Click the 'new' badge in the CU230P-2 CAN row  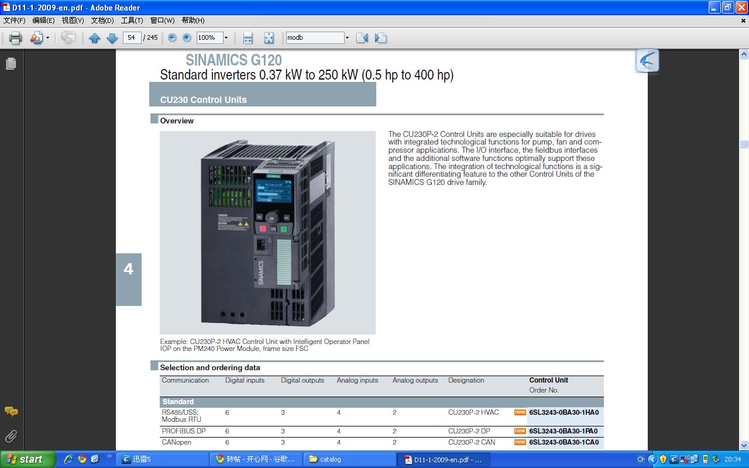pyautogui.click(x=520, y=442)
